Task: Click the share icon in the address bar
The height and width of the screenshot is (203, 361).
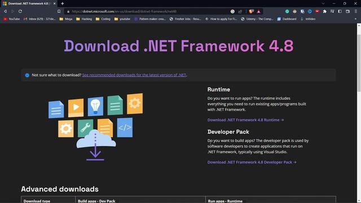Action: point(240,11)
